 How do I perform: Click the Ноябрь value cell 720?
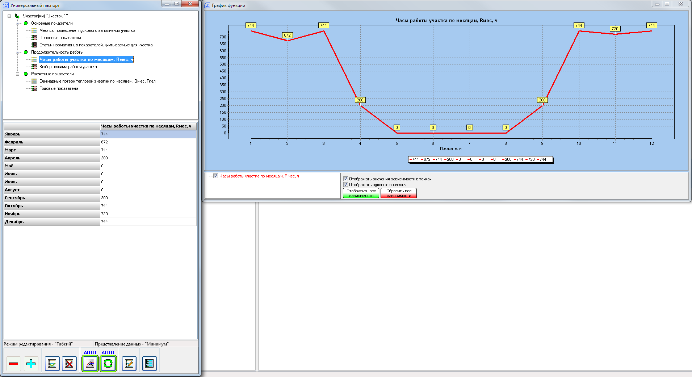(148, 214)
